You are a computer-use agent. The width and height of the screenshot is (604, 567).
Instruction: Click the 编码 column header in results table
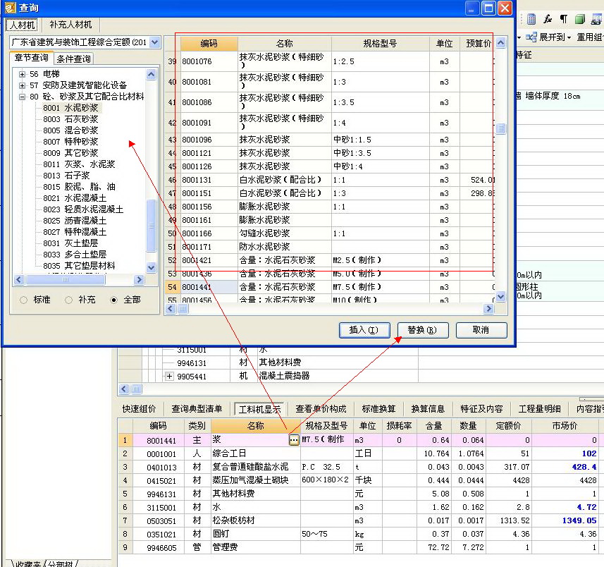[x=209, y=44]
